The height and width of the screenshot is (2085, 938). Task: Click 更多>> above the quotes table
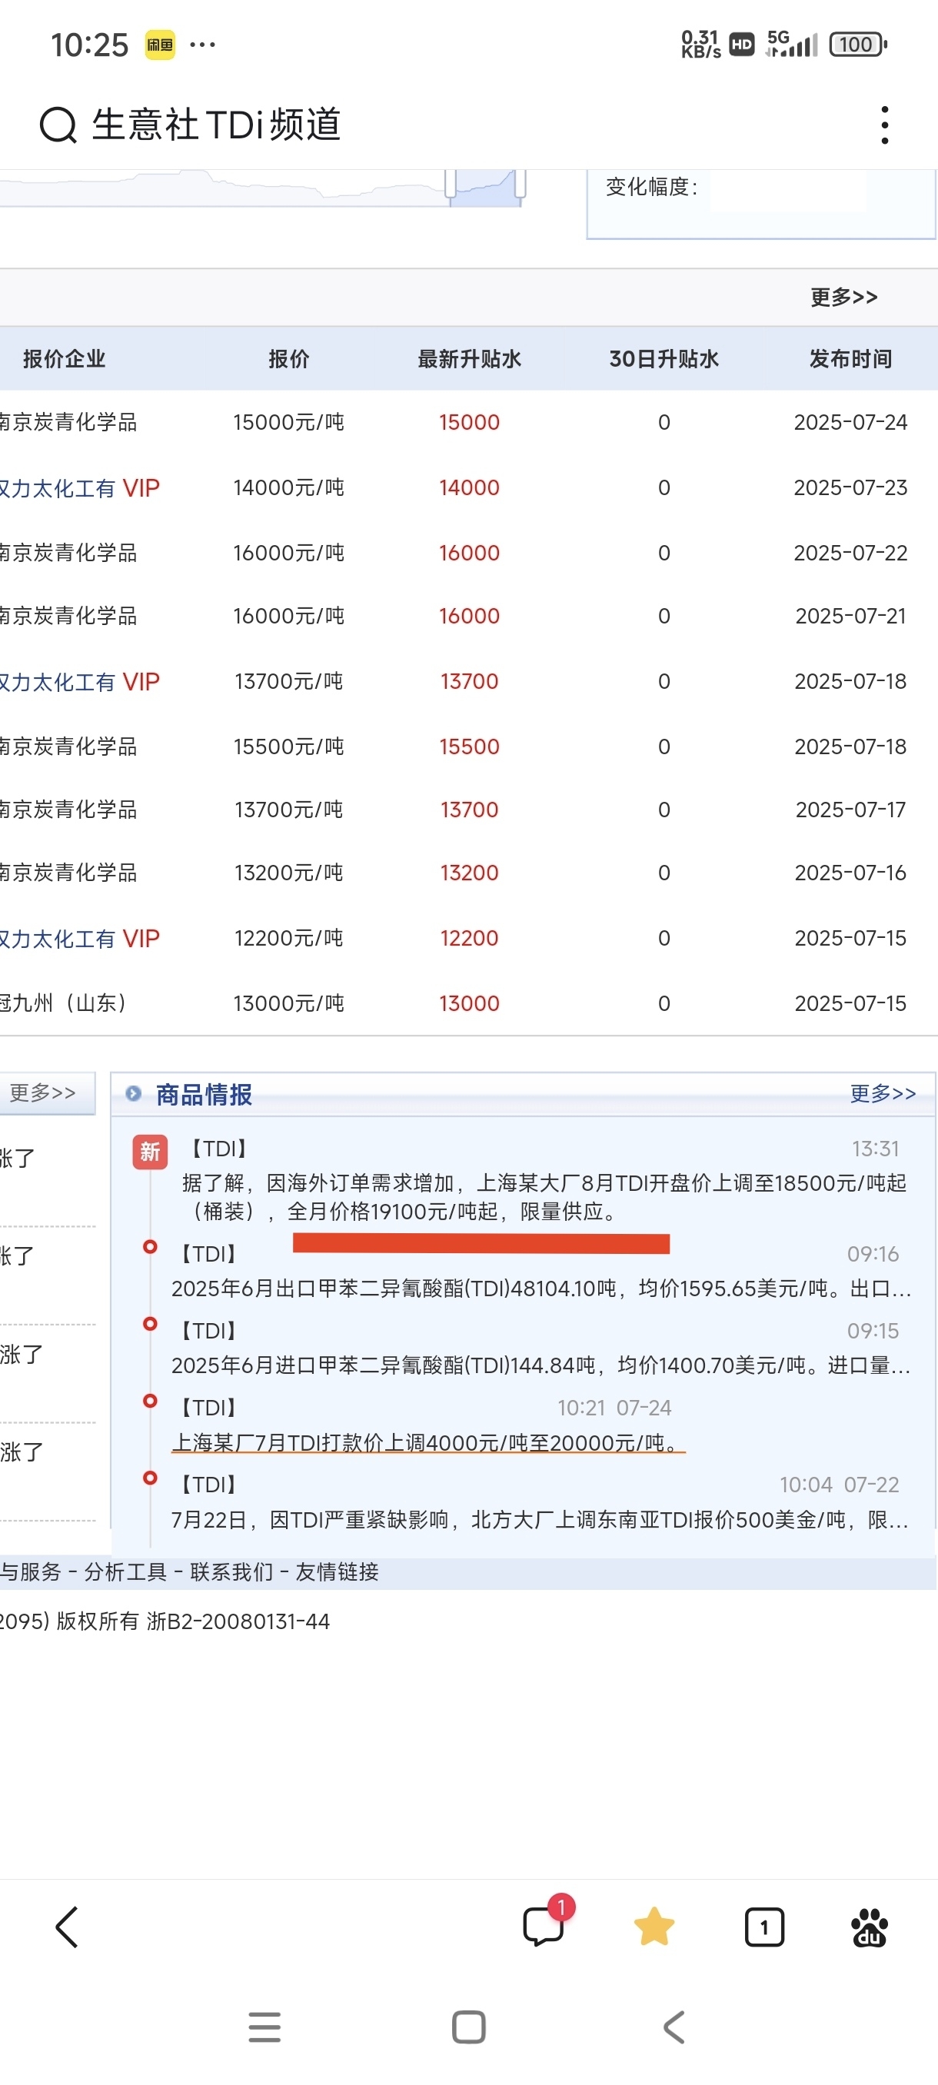844,297
